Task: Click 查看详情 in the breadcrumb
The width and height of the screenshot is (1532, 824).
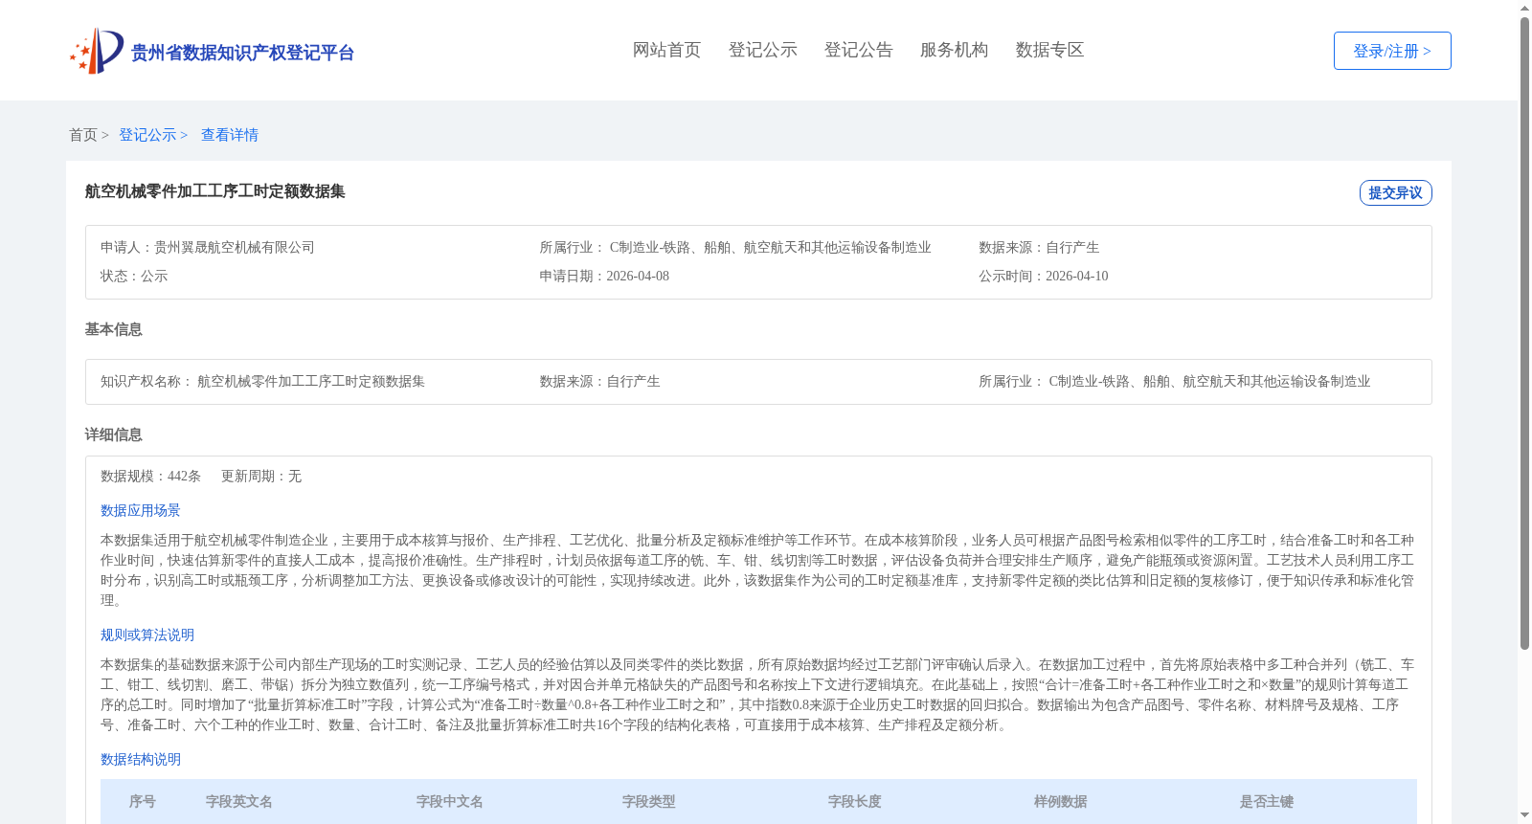Action: [x=230, y=135]
